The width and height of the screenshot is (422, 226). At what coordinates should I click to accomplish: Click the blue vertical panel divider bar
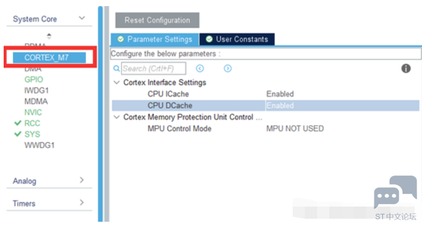click(101, 114)
